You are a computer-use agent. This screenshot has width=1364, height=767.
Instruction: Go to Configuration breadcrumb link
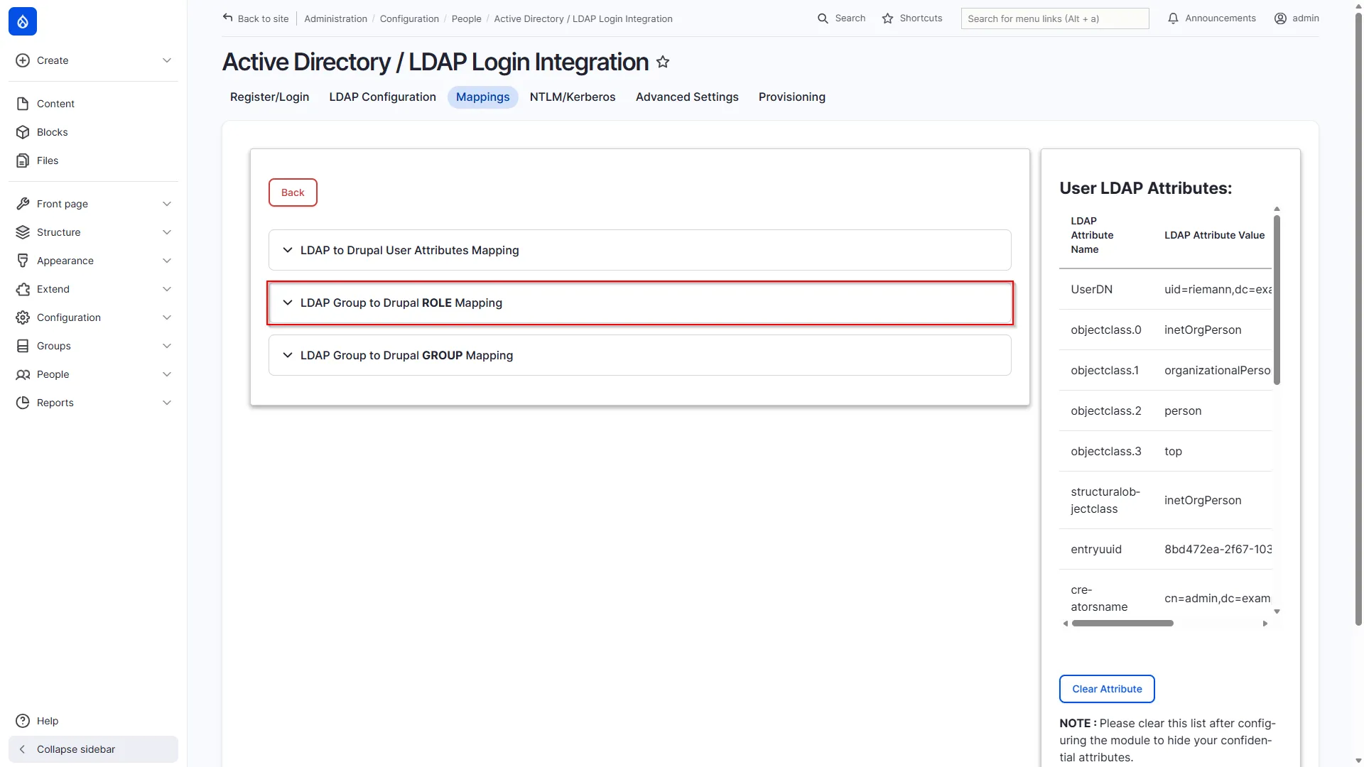click(x=409, y=18)
